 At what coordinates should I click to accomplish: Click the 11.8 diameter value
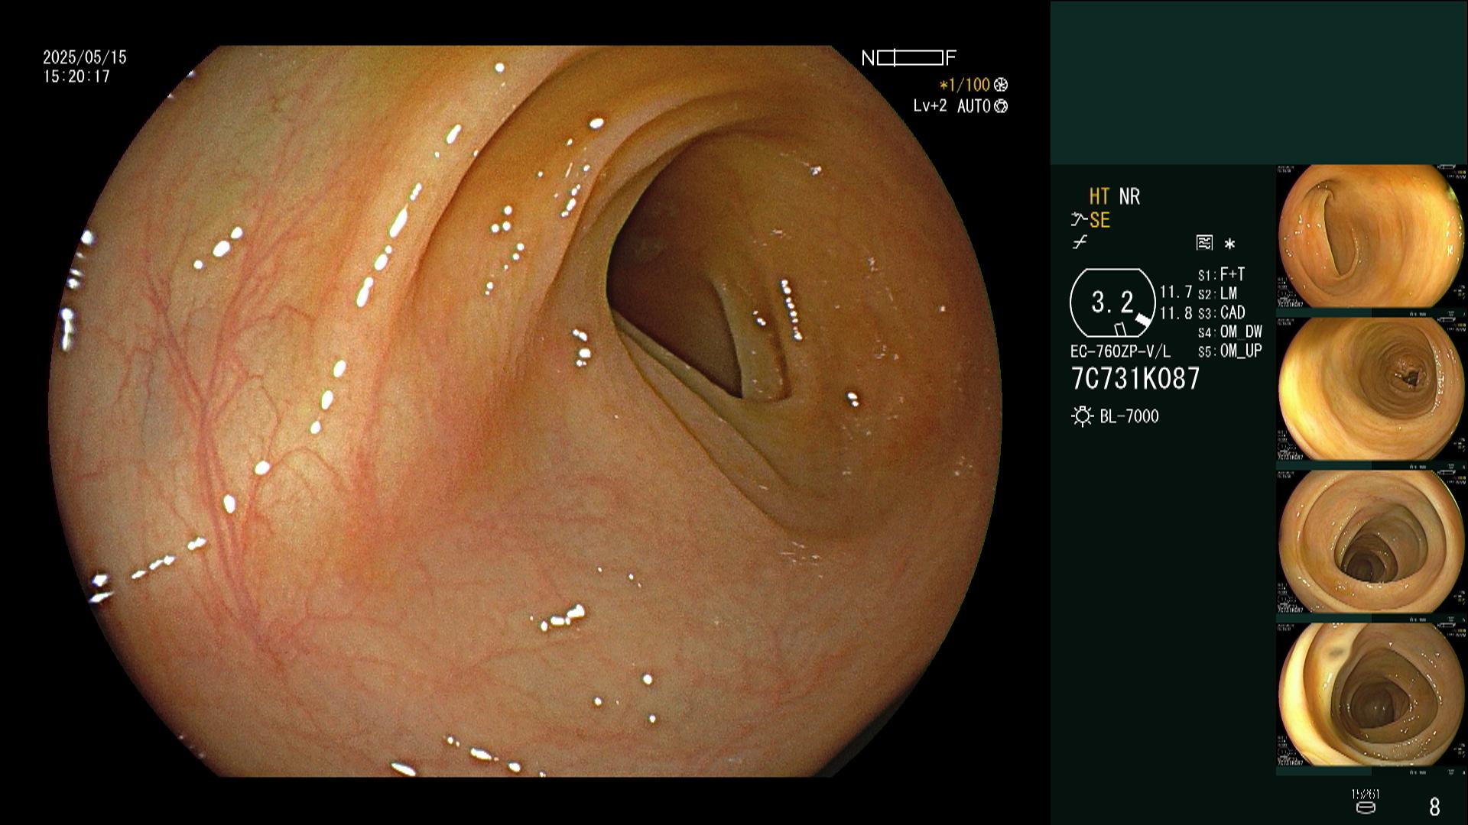(1176, 312)
